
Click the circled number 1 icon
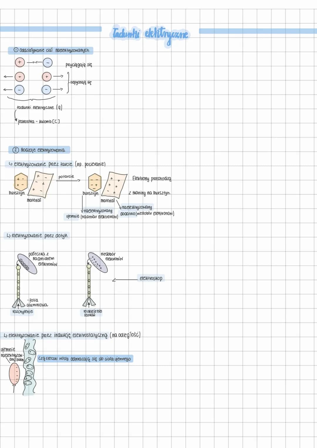pyautogui.click(x=16, y=50)
